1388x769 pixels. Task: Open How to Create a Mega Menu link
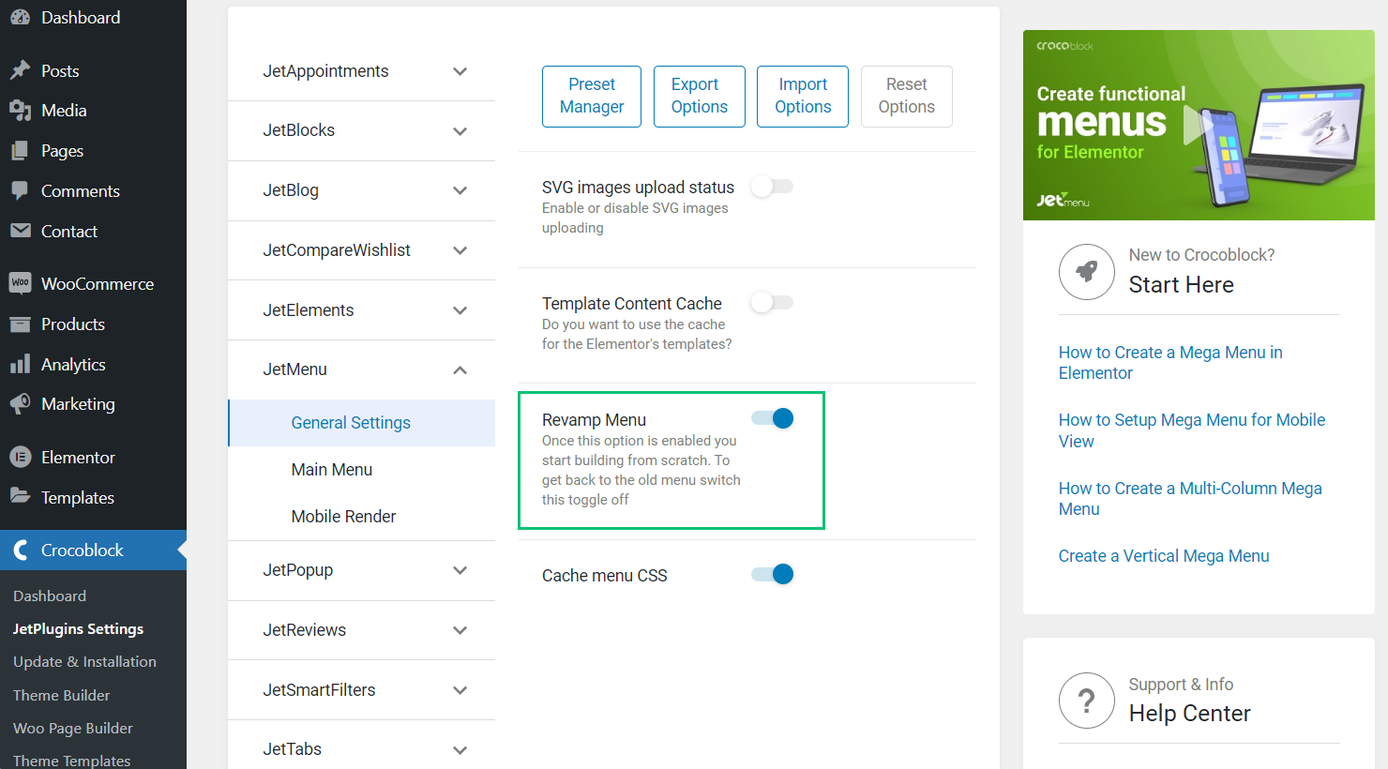(x=1170, y=363)
